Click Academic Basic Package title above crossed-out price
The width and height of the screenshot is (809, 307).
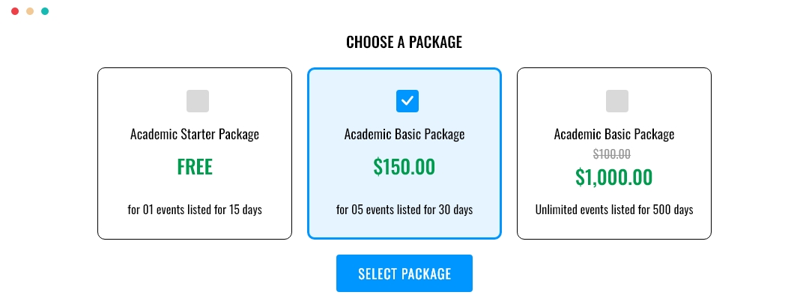coord(614,134)
